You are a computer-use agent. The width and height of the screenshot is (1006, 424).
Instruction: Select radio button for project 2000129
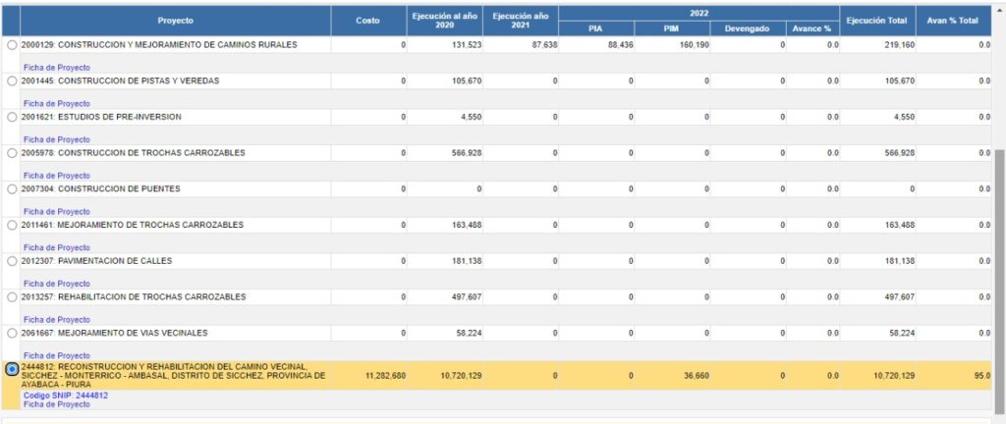[12, 45]
